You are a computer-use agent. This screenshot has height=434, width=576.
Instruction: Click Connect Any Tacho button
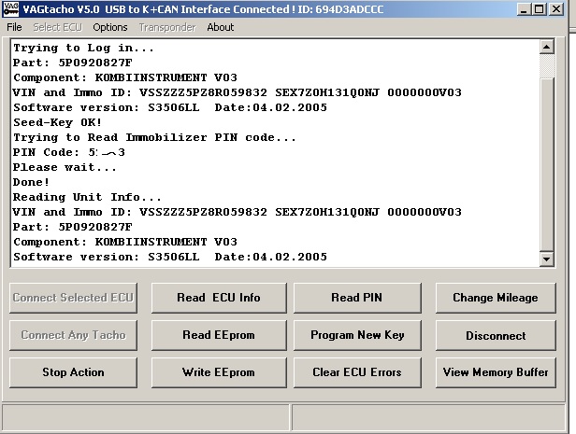[73, 335]
